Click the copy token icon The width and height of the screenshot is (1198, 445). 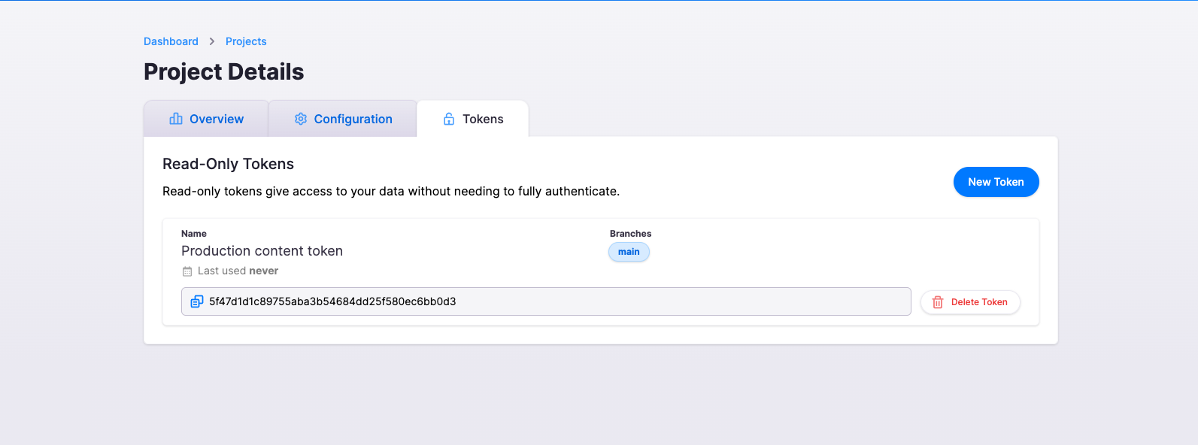pos(197,301)
